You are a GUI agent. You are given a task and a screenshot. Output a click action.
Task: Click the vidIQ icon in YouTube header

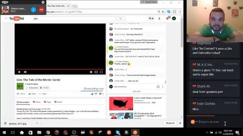coord(151,19)
